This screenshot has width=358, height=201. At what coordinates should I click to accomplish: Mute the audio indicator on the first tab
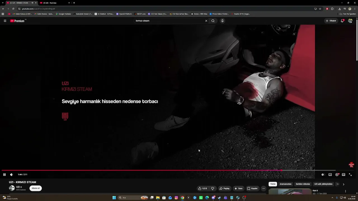click(32, 3)
